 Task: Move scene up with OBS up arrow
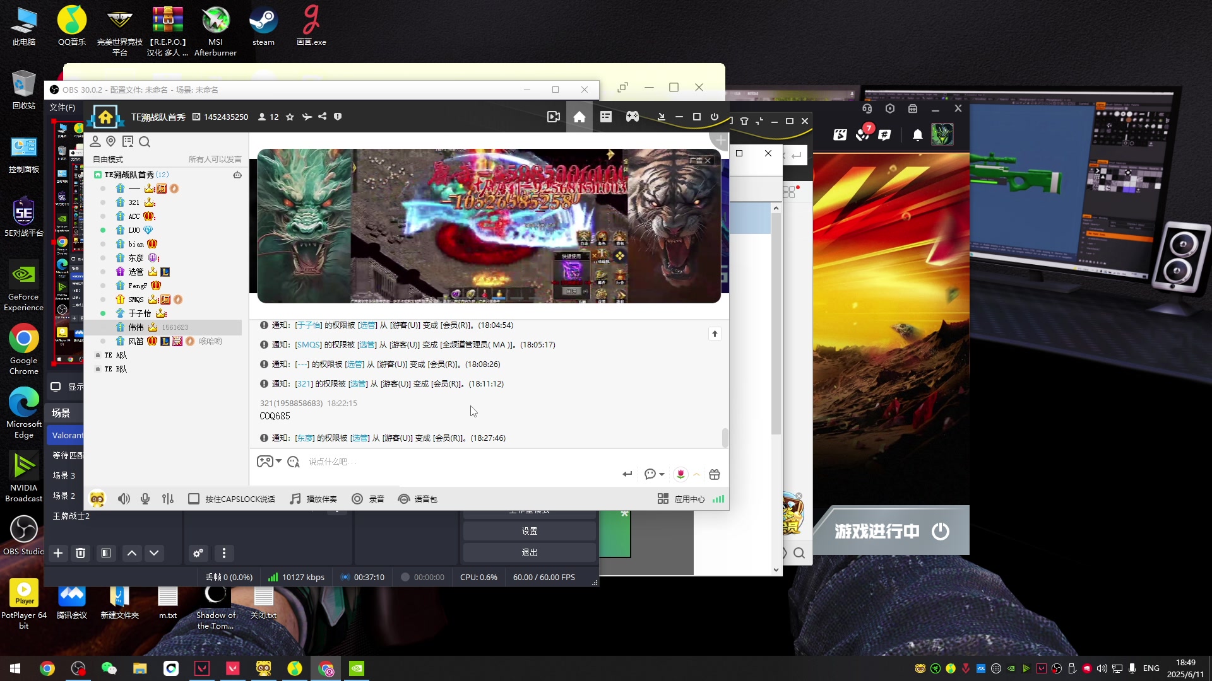132,553
